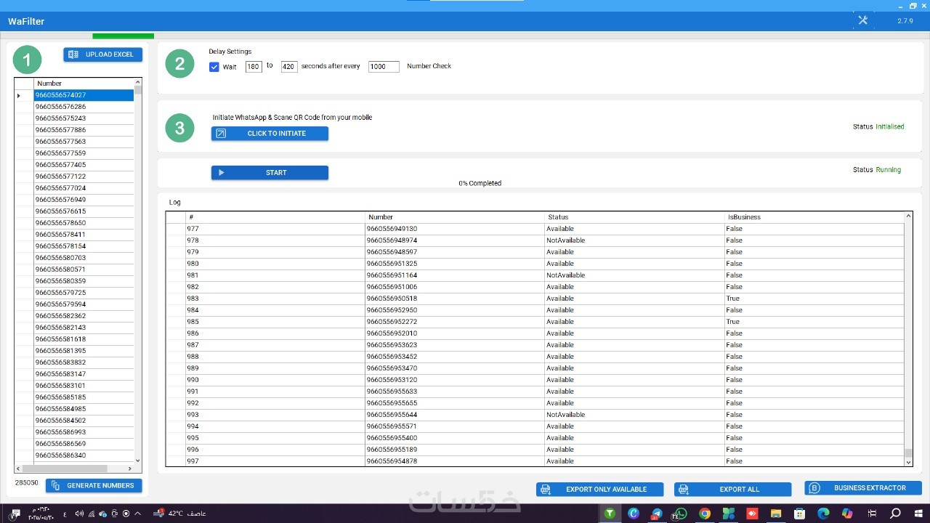Click the Generate Numbers button
The height and width of the screenshot is (523, 930).
(x=94, y=485)
